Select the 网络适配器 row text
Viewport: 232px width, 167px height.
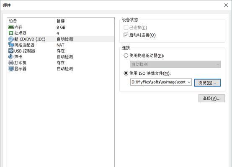[24, 45]
